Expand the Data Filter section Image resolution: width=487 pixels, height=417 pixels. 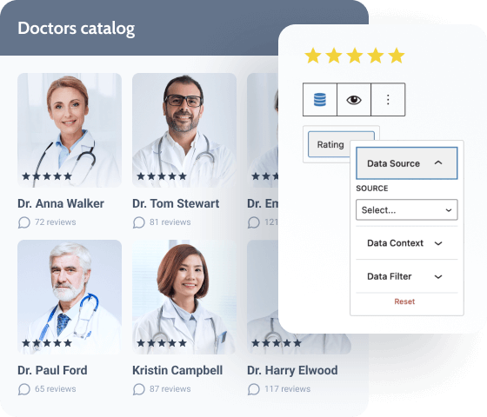click(407, 276)
